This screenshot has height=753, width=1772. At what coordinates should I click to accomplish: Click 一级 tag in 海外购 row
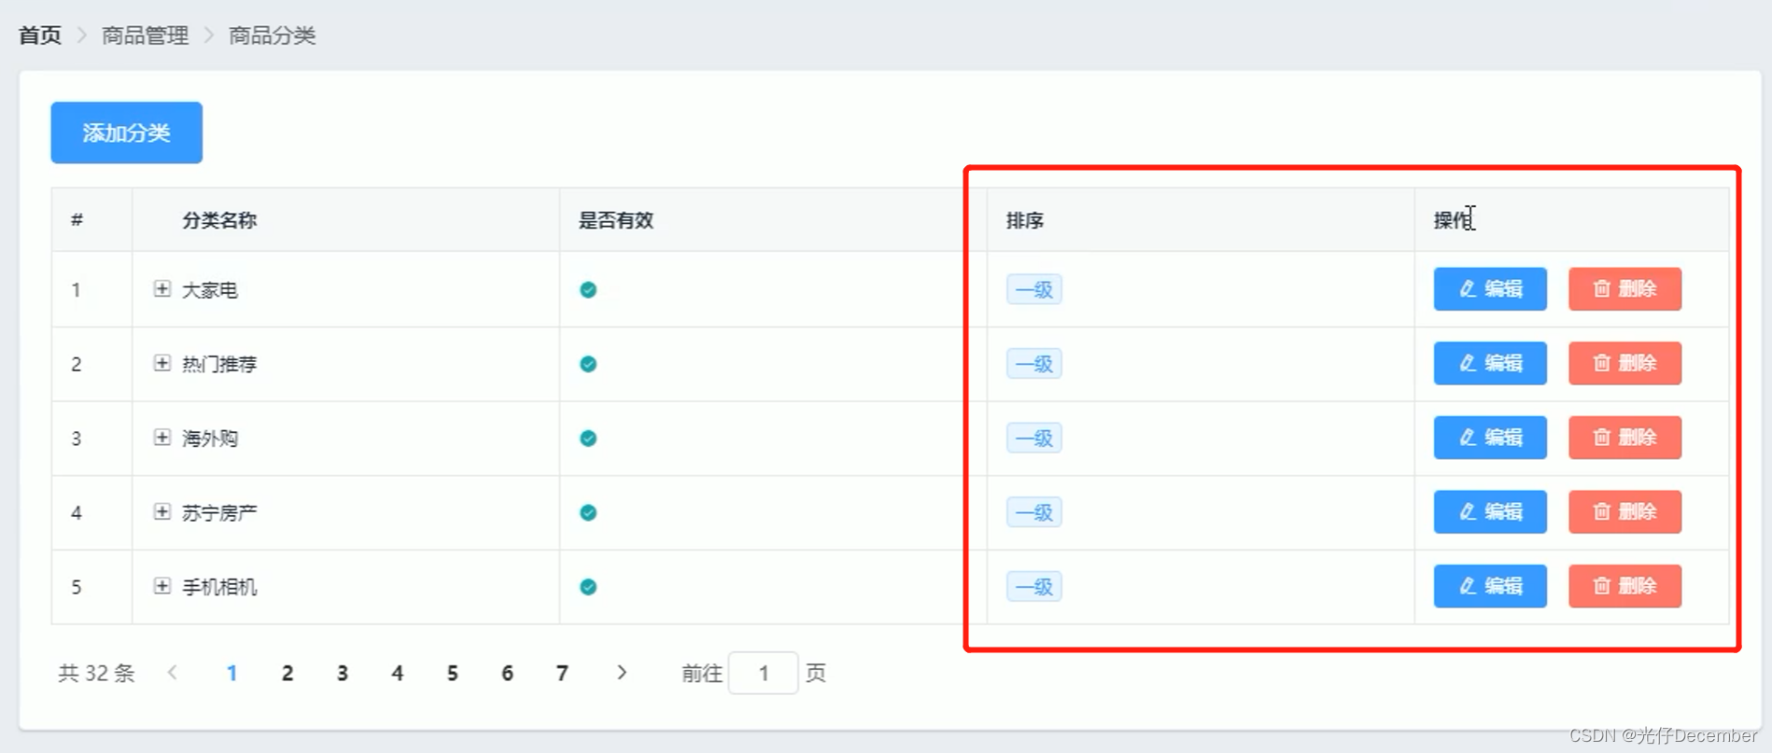tap(1034, 438)
